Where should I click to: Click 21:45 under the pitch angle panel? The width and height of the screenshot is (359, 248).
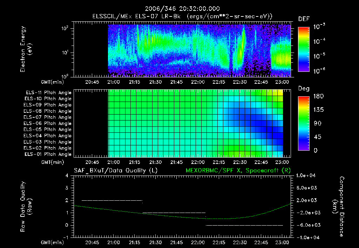point(177,162)
